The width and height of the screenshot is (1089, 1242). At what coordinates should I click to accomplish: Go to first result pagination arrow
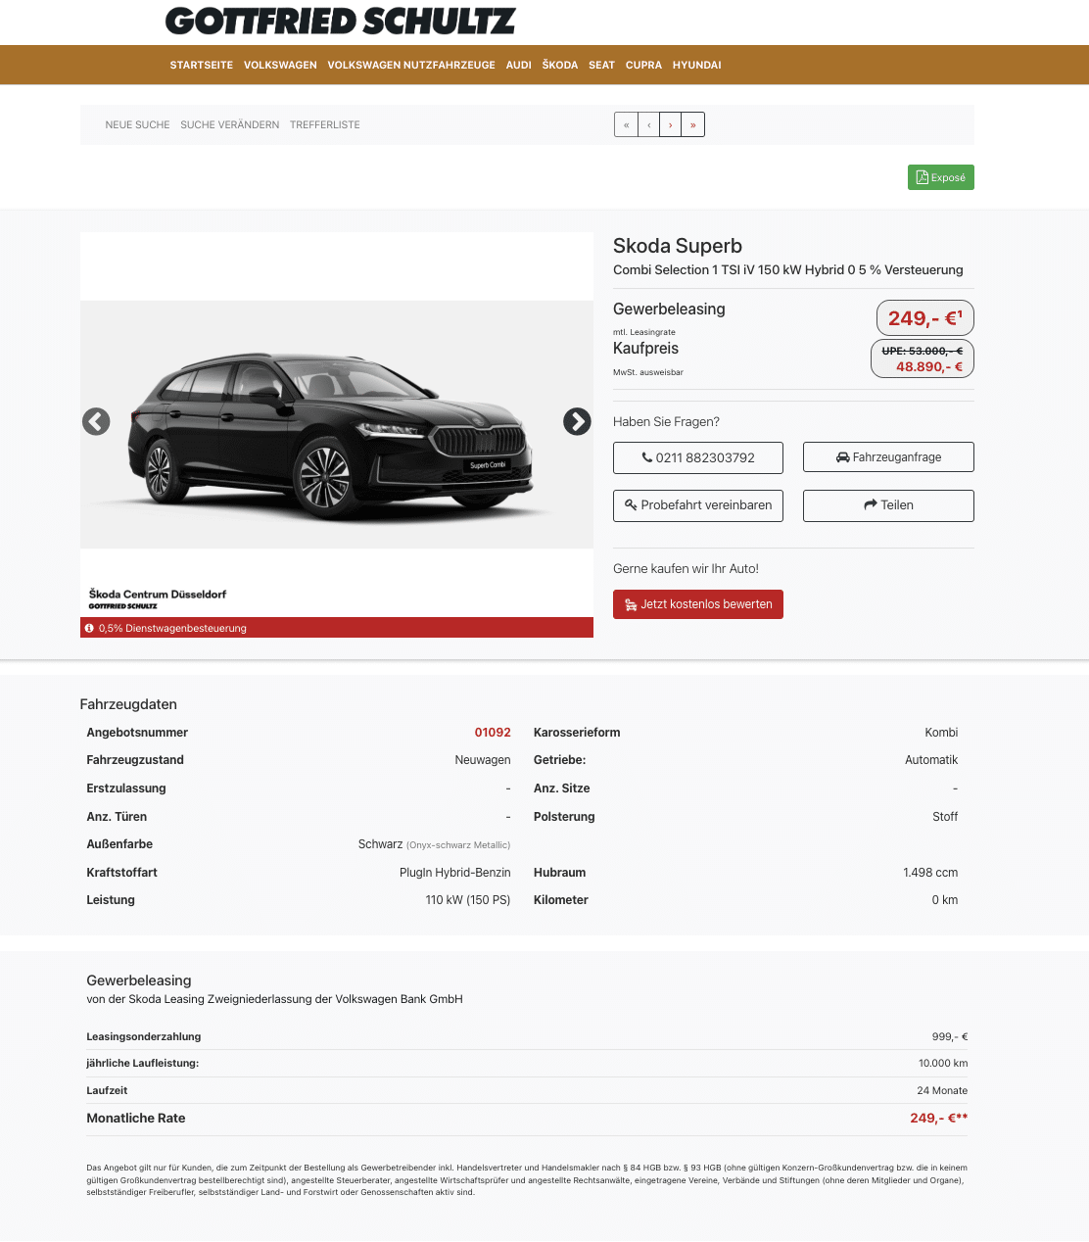[626, 124]
